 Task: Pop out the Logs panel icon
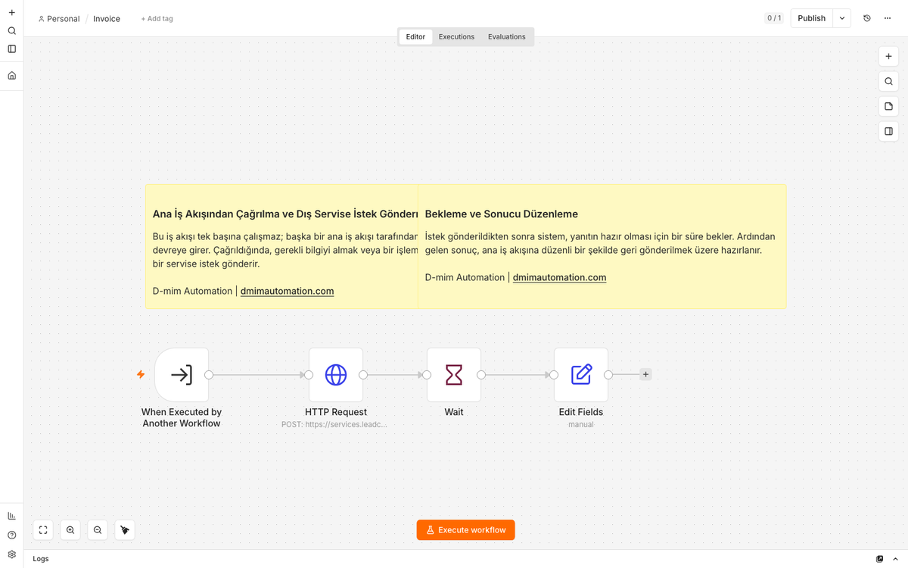[x=879, y=559]
